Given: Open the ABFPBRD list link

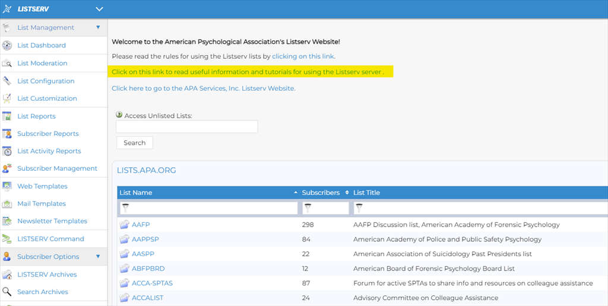Looking at the screenshot, I should pyautogui.click(x=148, y=269).
